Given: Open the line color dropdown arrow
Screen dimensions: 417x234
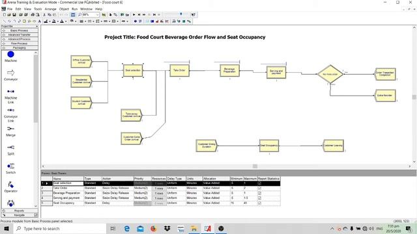Looking at the screenshot, I should (50, 21).
